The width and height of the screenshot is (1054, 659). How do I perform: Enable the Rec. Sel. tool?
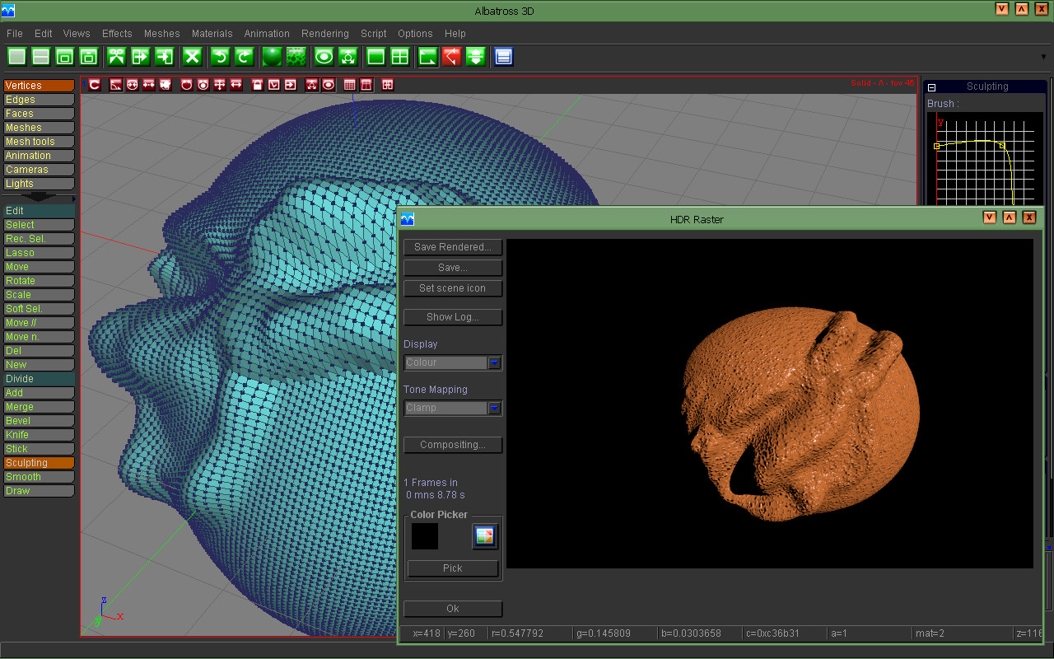coord(39,239)
